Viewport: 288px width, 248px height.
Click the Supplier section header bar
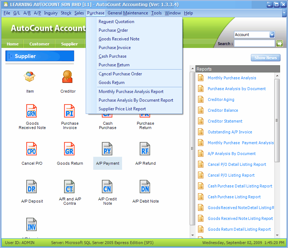point(40,56)
